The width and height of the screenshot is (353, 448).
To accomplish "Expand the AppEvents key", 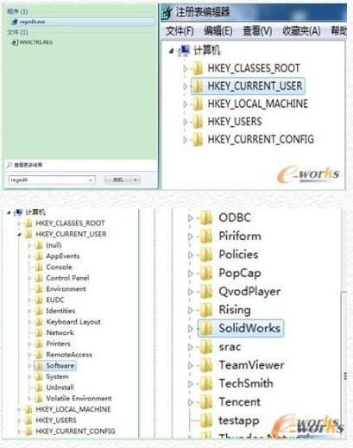I will click(29, 256).
